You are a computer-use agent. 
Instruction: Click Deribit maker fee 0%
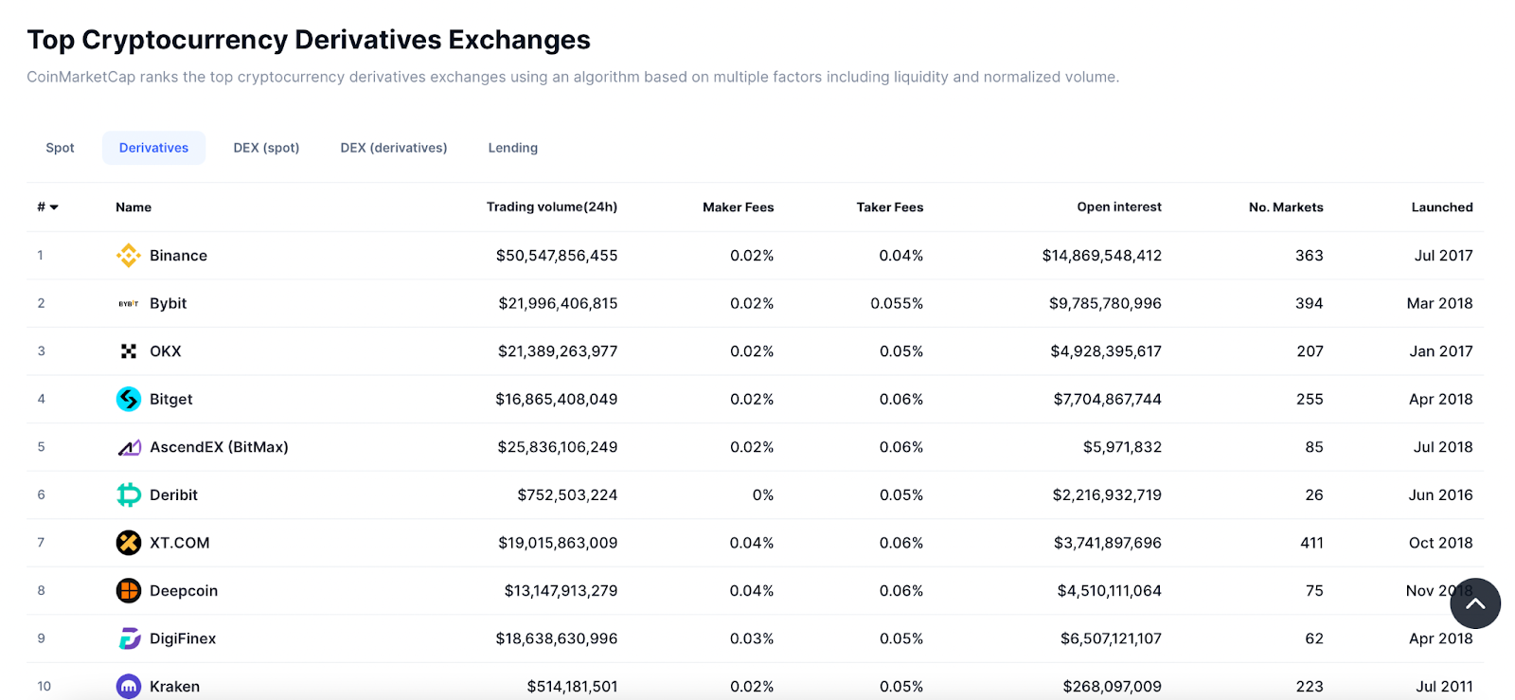pyautogui.click(x=763, y=494)
